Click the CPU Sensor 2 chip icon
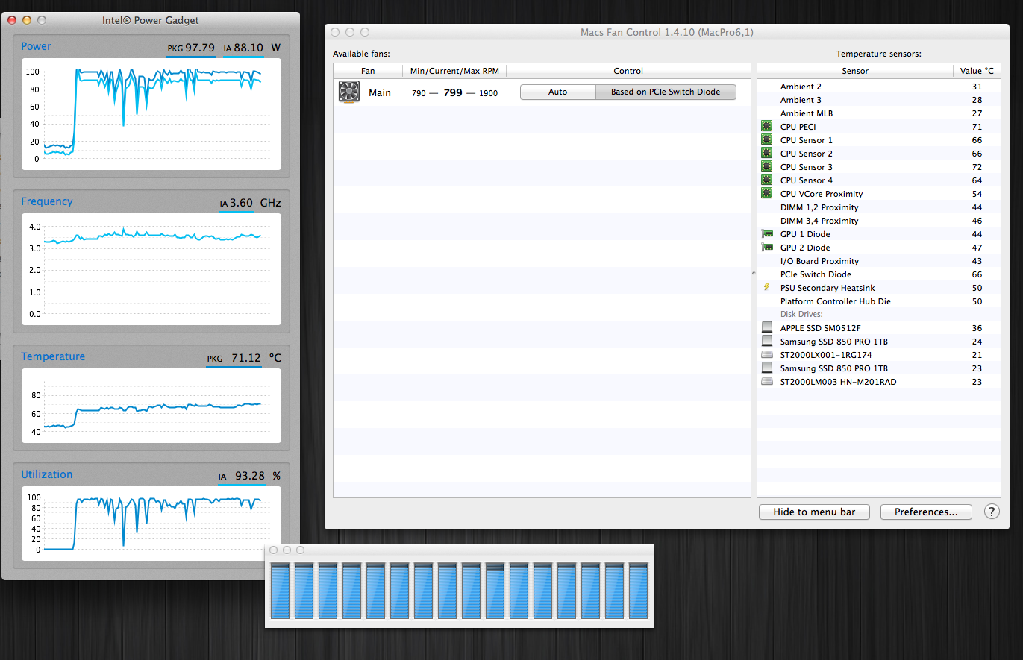Viewport: 1023px width, 660px height. (766, 154)
